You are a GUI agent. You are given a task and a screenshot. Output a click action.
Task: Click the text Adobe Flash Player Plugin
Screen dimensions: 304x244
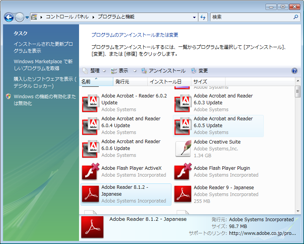click(x=222, y=168)
